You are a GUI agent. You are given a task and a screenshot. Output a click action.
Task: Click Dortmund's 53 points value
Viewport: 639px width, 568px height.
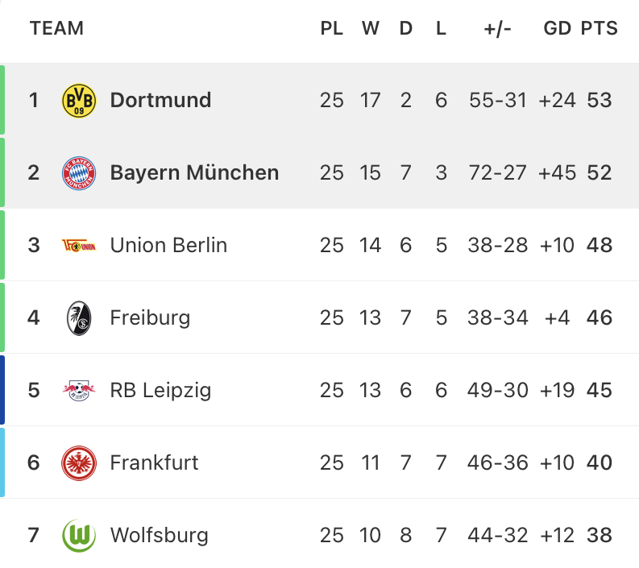[599, 100]
